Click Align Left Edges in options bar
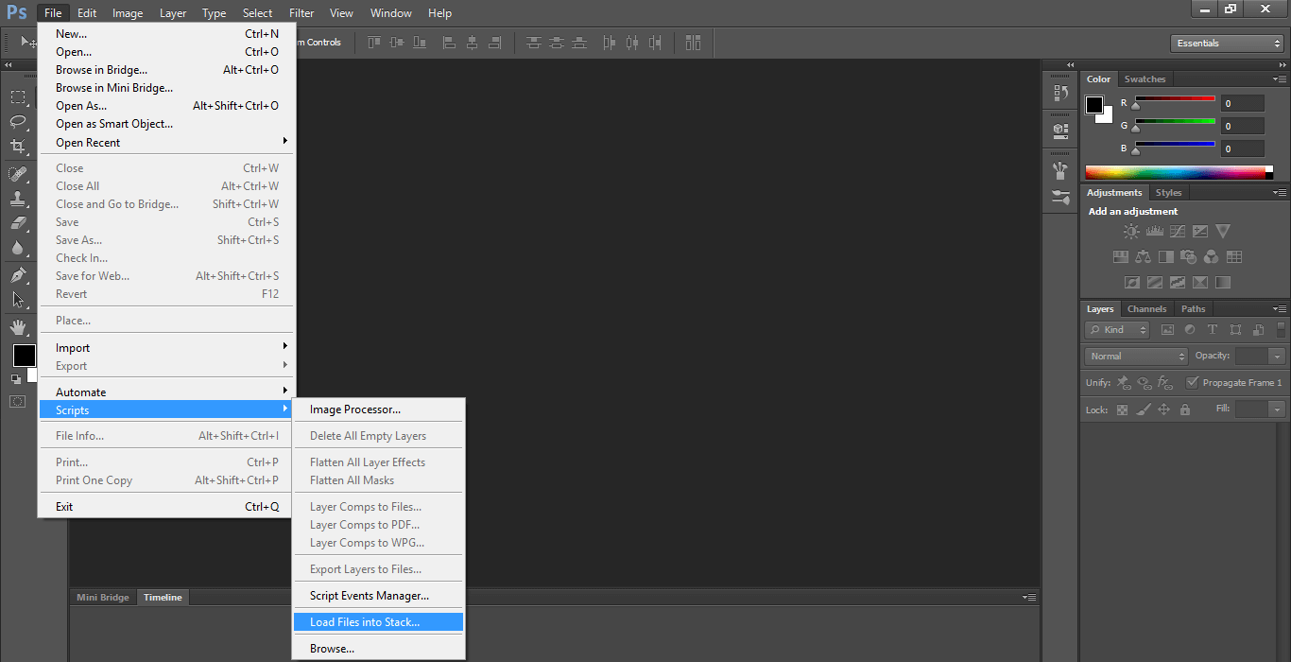Screen dimensions: 1291x662 pyautogui.click(x=449, y=43)
